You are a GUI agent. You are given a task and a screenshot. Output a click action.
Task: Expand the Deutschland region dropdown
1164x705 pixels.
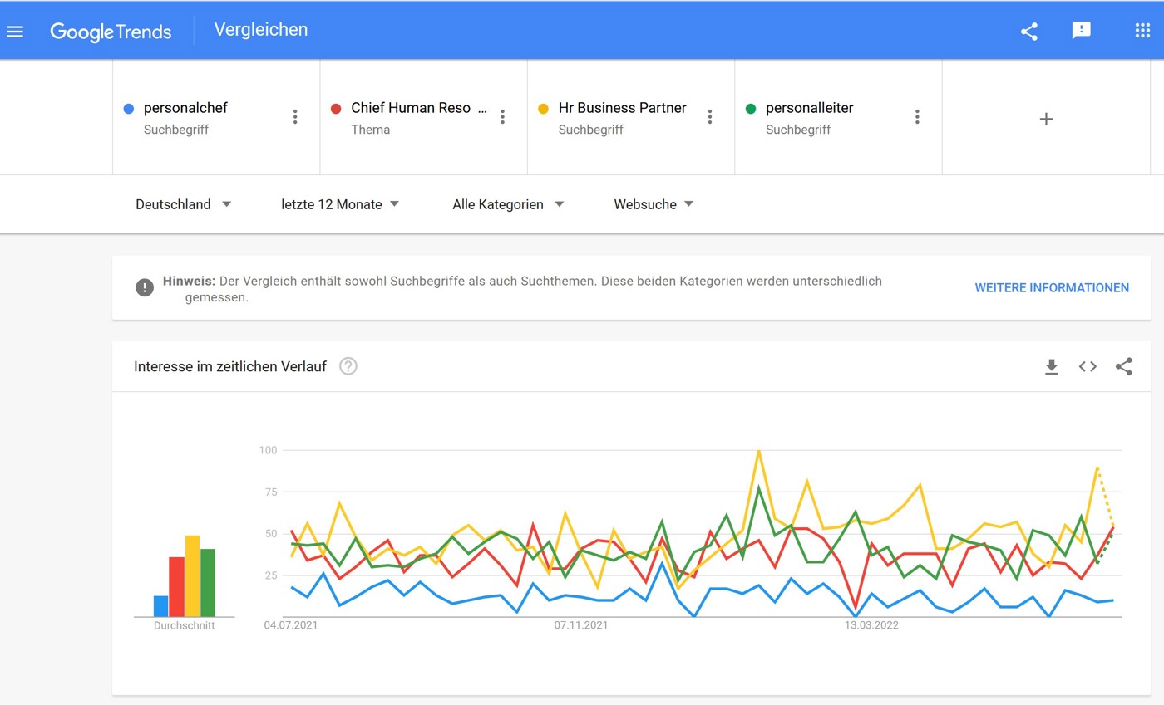184,204
